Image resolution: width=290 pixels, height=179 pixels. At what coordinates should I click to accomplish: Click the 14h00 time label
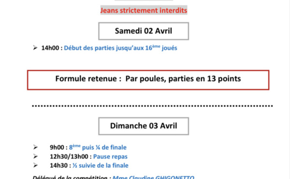[50, 48]
